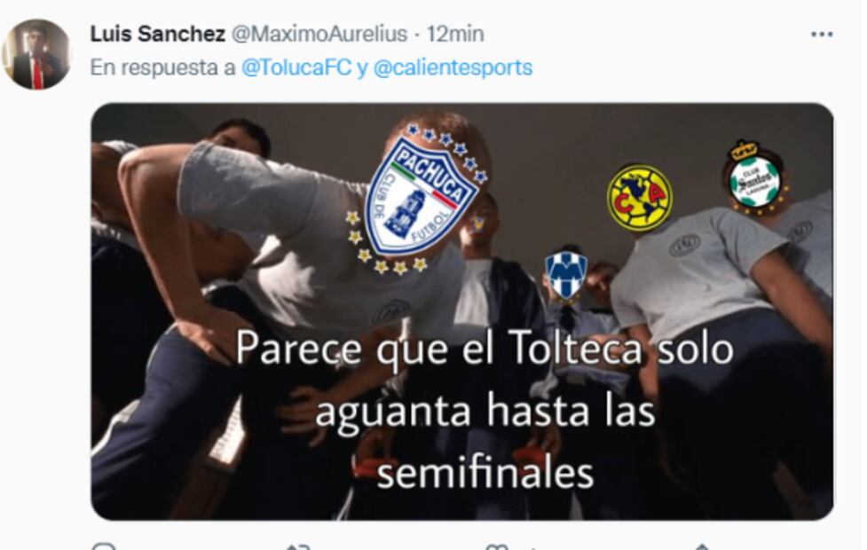Visit the @TolucaFC mention link
The image size is (867, 550).
tap(296, 67)
